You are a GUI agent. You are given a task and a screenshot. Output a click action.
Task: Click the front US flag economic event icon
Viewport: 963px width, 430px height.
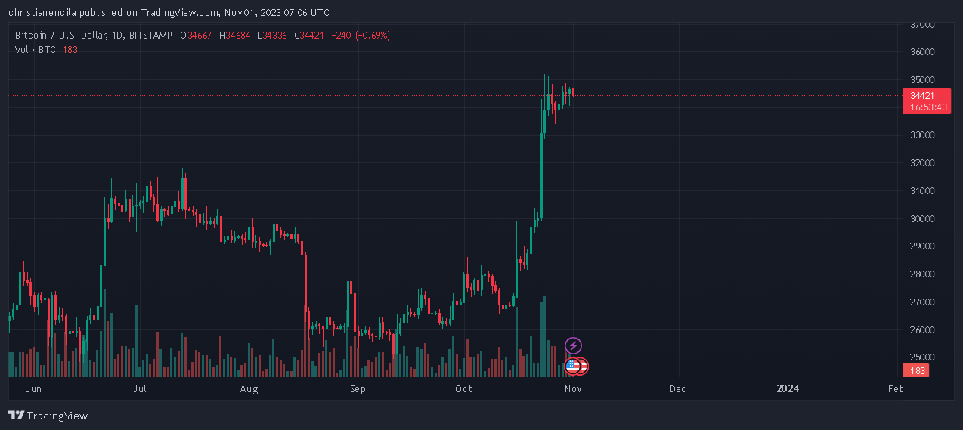pyautogui.click(x=572, y=367)
